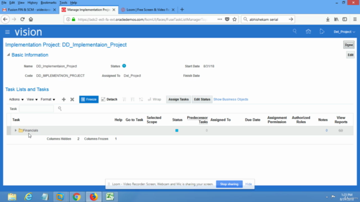Click the Edit button in Basic Information
Image resolution: width=360 pixels, height=202 pixels.
pos(350,55)
